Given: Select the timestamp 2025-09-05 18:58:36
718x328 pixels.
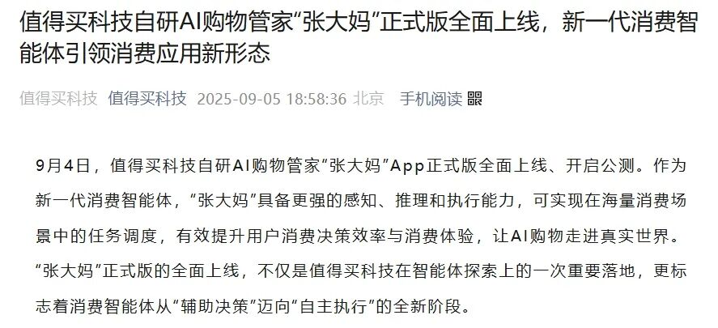Looking at the screenshot, I should pos(271,99).
